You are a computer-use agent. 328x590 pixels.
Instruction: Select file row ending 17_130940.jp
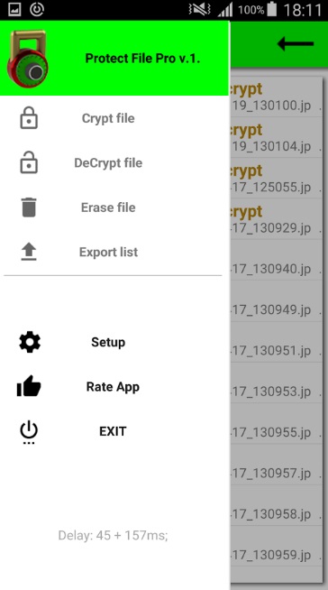[x=276, y=260]
